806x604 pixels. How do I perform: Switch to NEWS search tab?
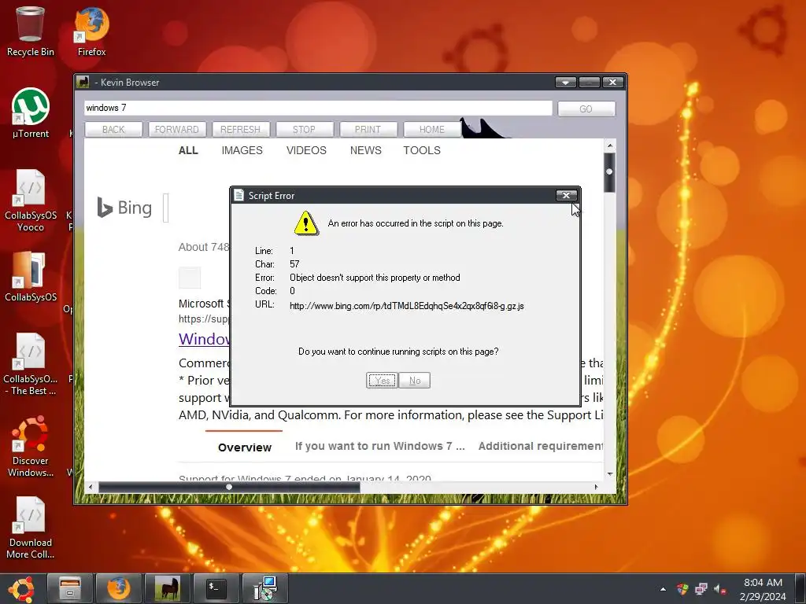click(365, 150)
